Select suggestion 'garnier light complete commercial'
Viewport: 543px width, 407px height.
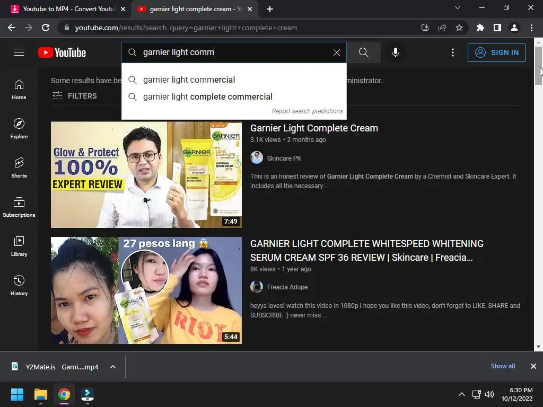tap(234, 97)
